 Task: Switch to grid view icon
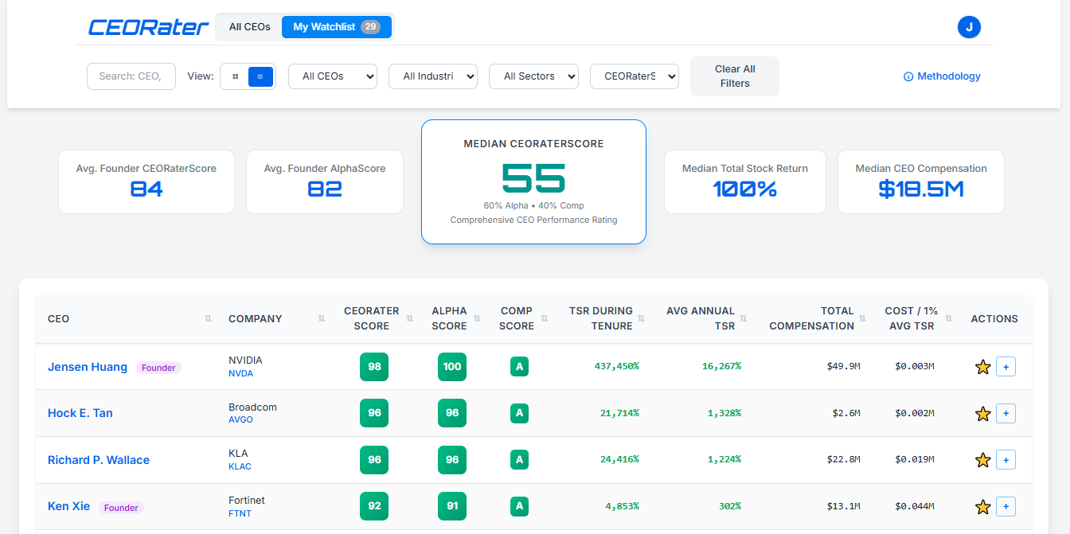(236, 76)
